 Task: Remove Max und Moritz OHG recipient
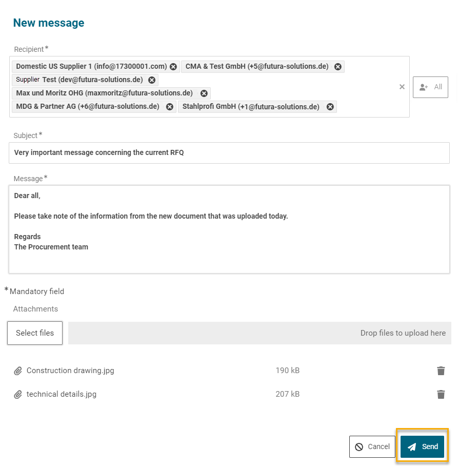(204, 93)
